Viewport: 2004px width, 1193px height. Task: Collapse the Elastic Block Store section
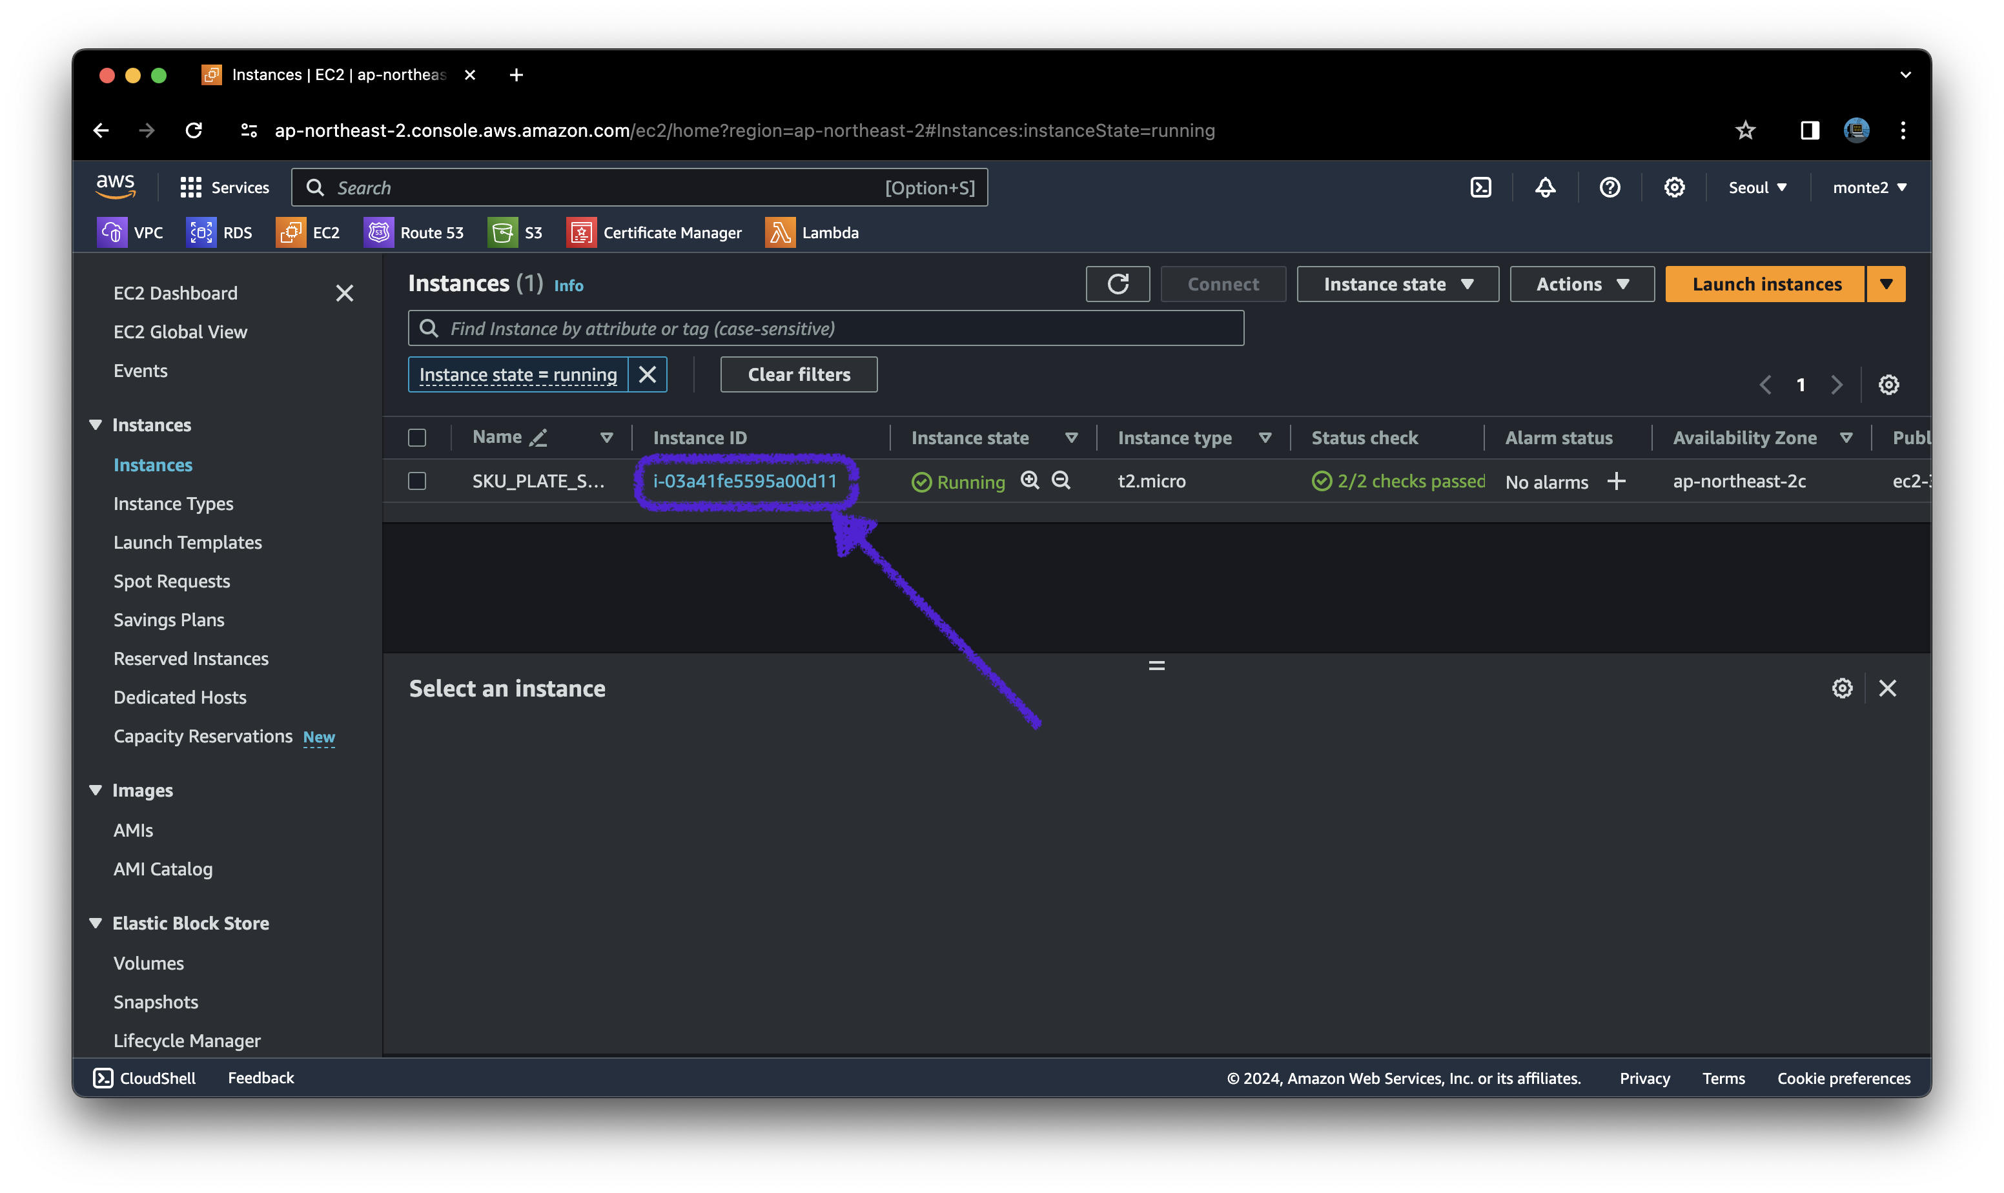(96, 923)
